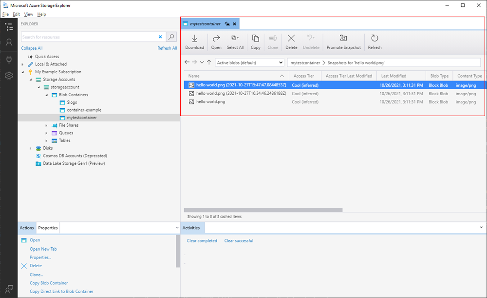487x298 pixels.
Task: Collapse the My Example Subscription node
Action: (x=22, y=72)
